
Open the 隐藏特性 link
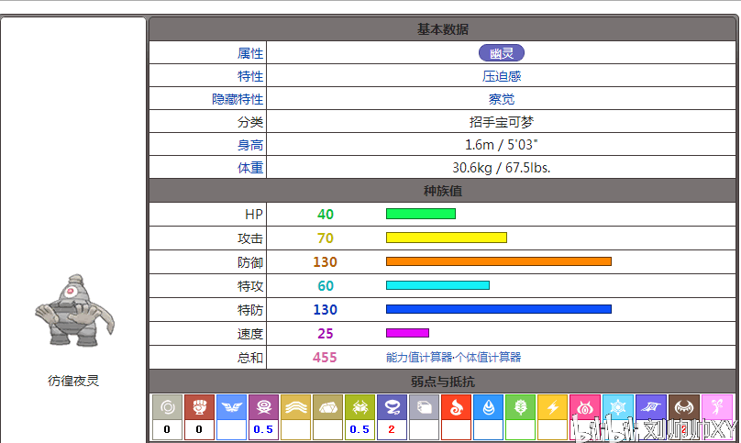[238, 99]
